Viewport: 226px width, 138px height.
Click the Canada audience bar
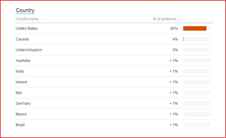[x=197, y=39]
